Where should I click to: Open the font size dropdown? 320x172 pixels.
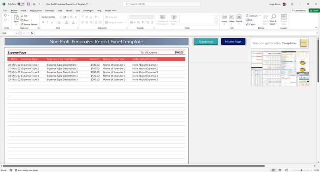click(x=68, y=17)
